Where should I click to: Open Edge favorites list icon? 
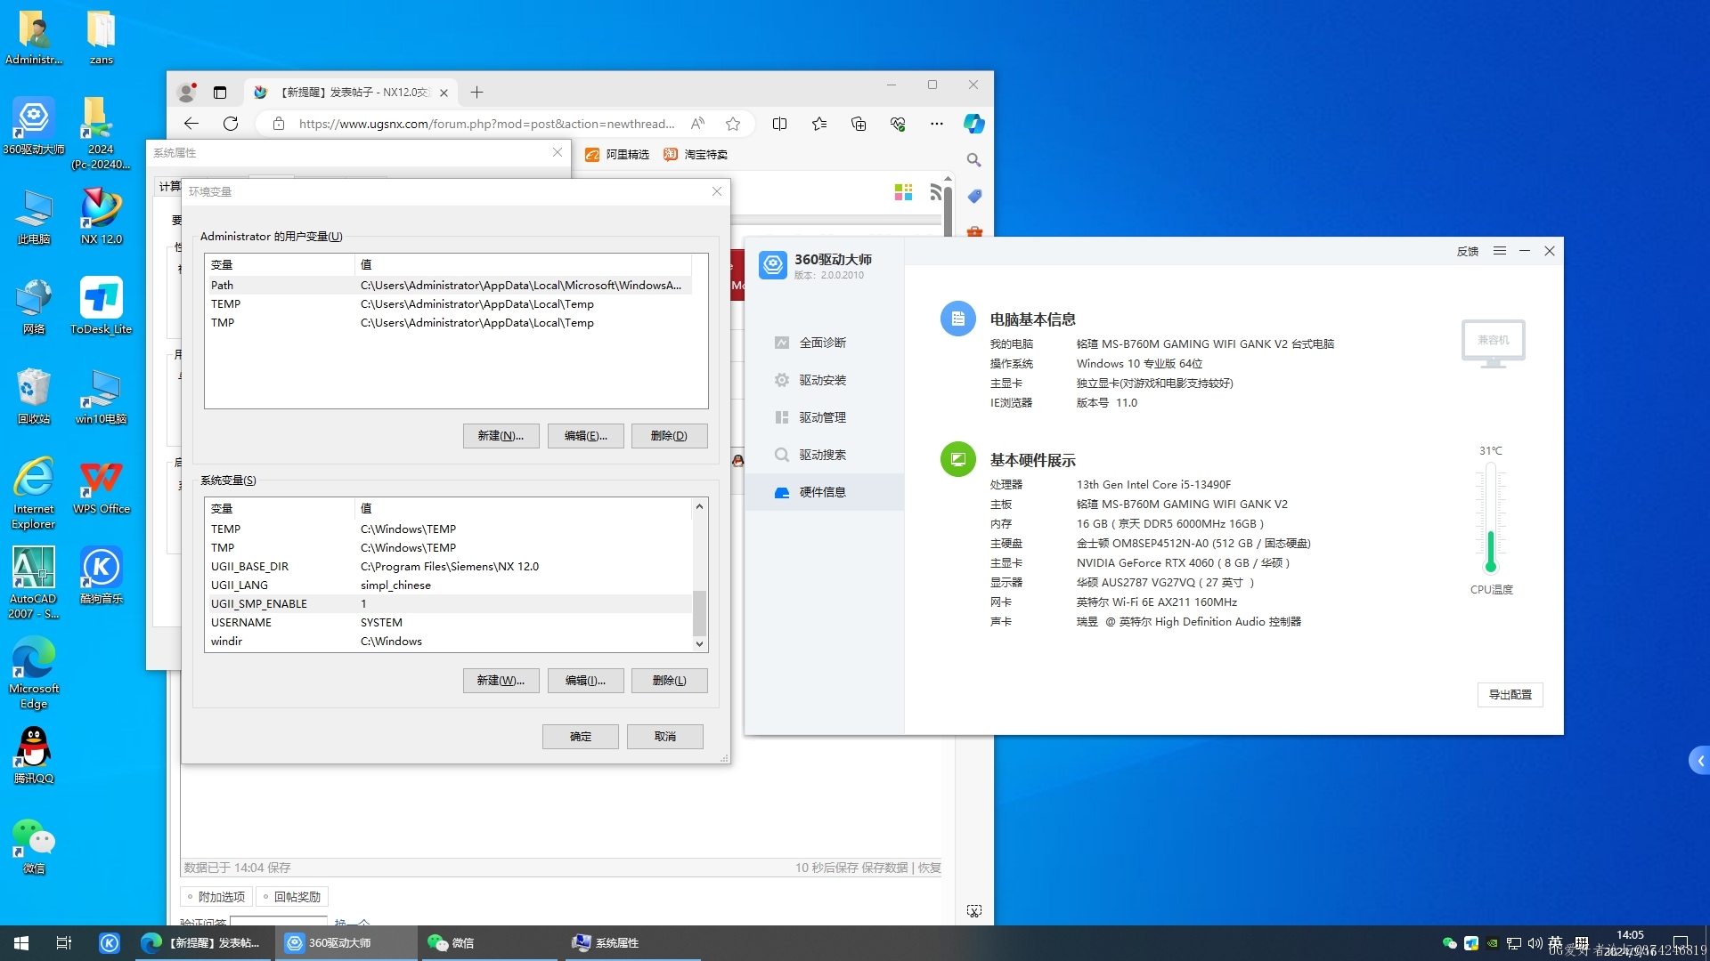point(819,124)
